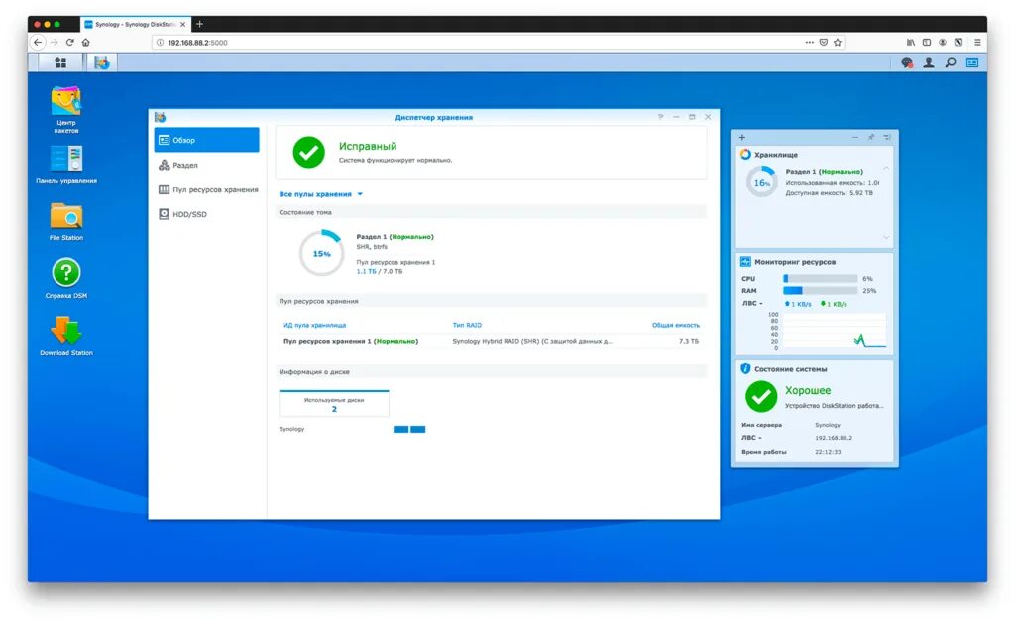This screenshot has height=622, width=1015.
Task: Open a new browser tab
Action: point(199,24)
